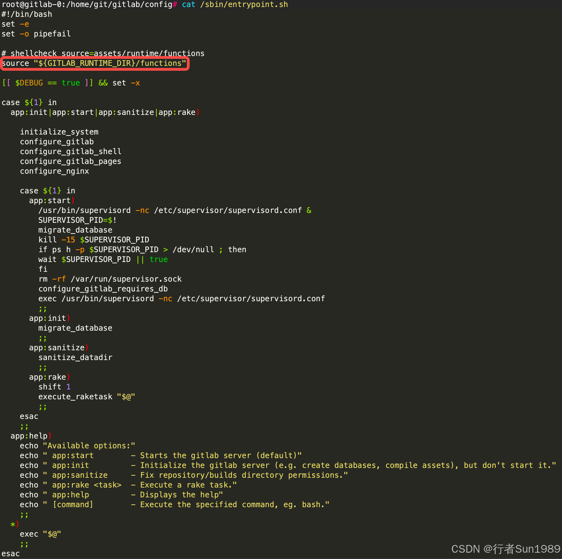Image resolution: width=562 pixels, height=559 pixels.
Task: Click the 'app:help)' case label
Action: (x=31, y=436)
